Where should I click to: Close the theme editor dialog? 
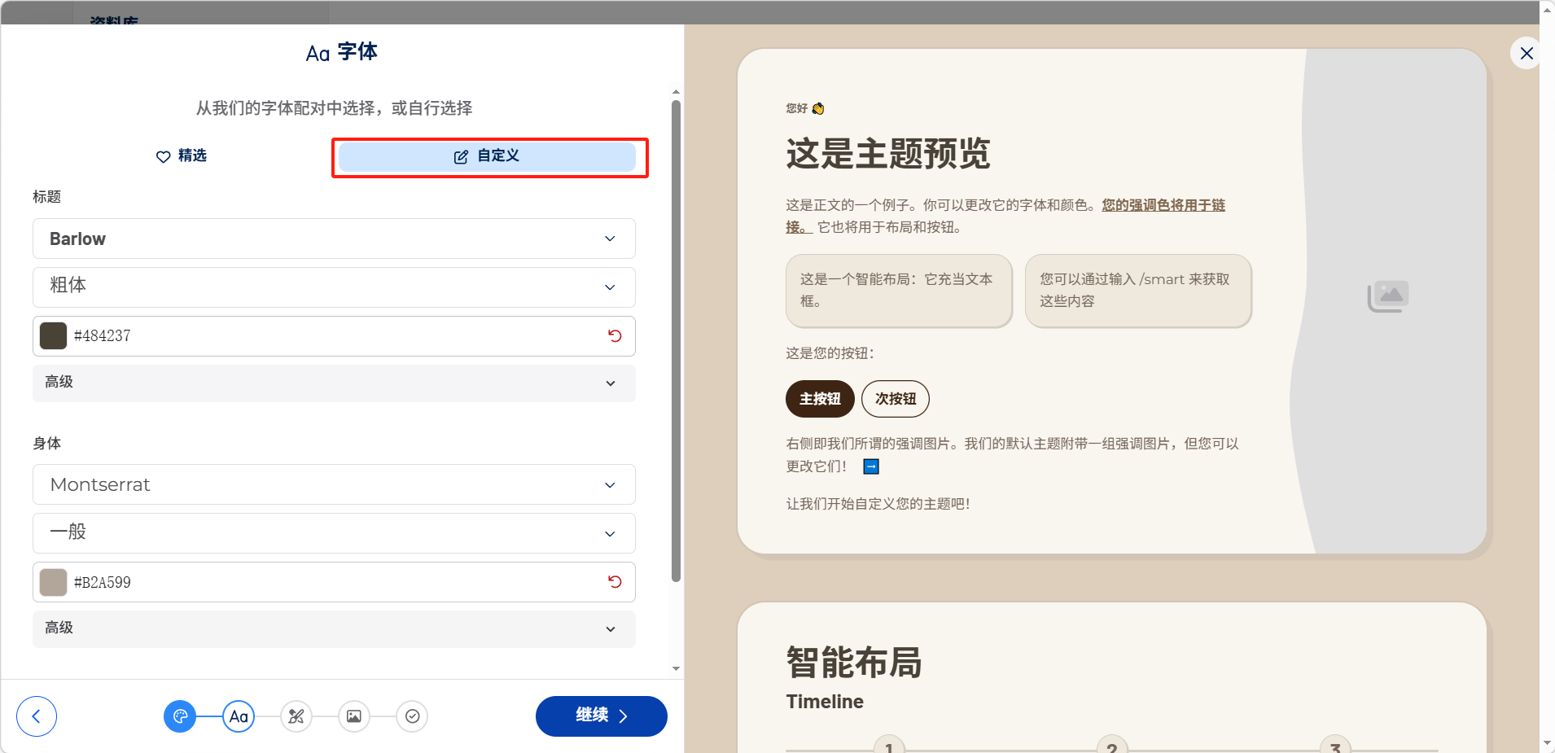1527,54
